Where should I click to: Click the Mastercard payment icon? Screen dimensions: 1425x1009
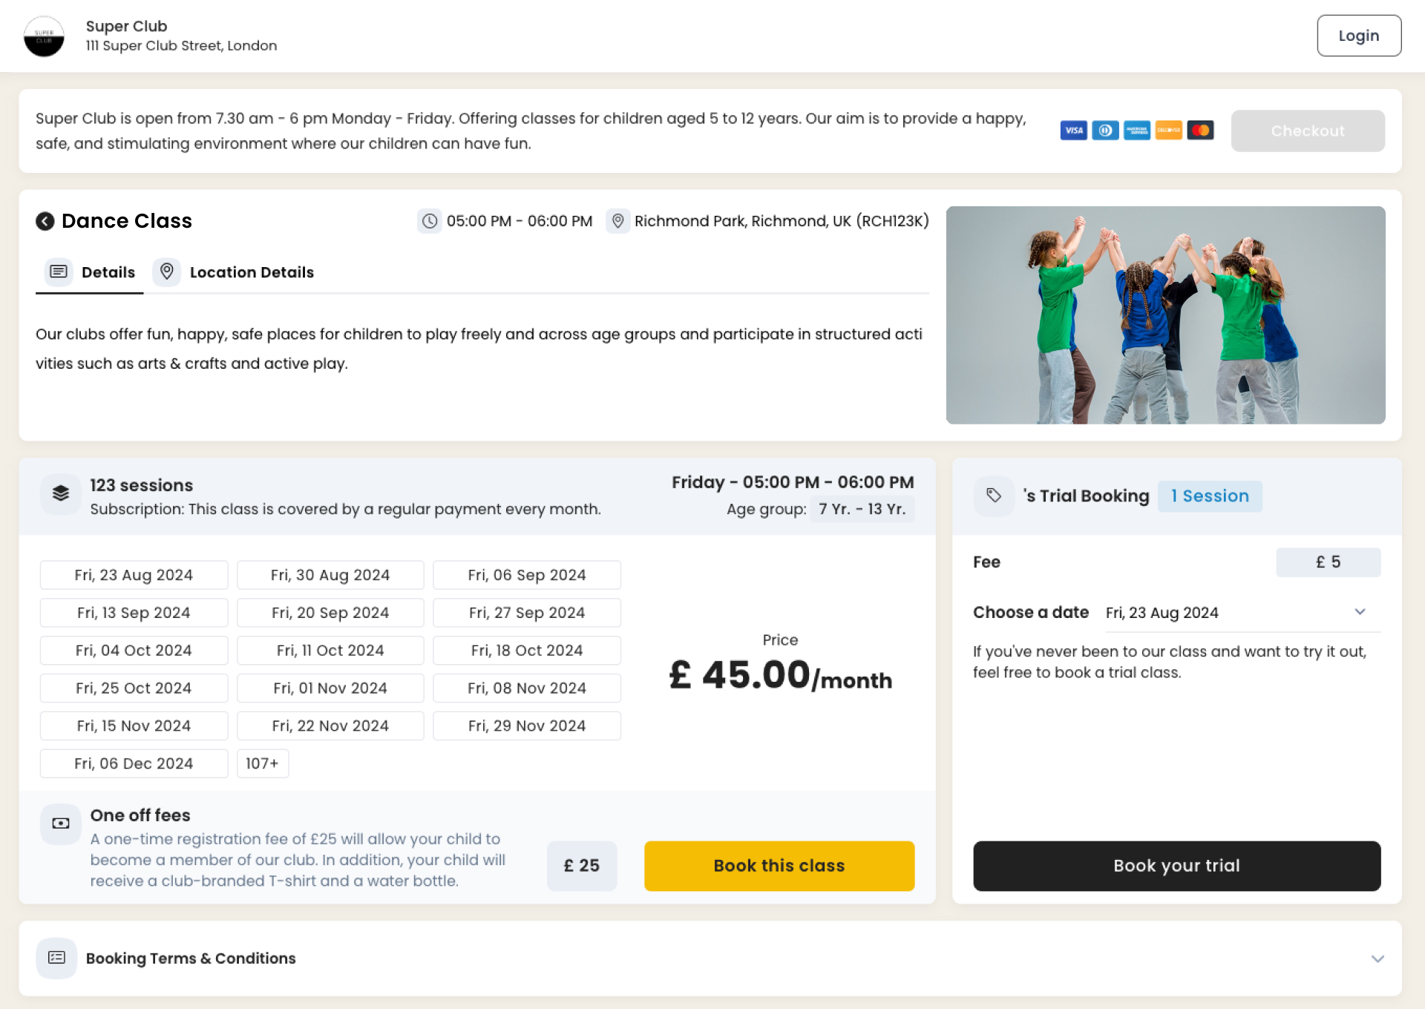pyautogui.click(x=1200, y=131)
